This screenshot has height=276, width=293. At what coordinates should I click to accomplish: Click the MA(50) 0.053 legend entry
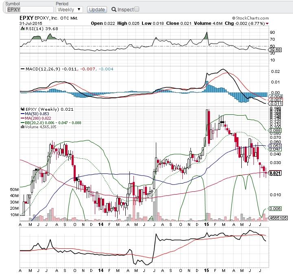[35, 114]
